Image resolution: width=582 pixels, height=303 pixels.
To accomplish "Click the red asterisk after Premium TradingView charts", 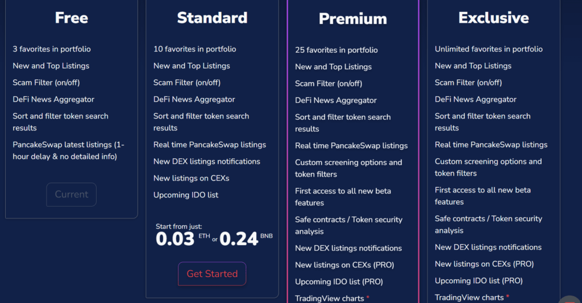I will pyautogui.click(x=368, y=297).
